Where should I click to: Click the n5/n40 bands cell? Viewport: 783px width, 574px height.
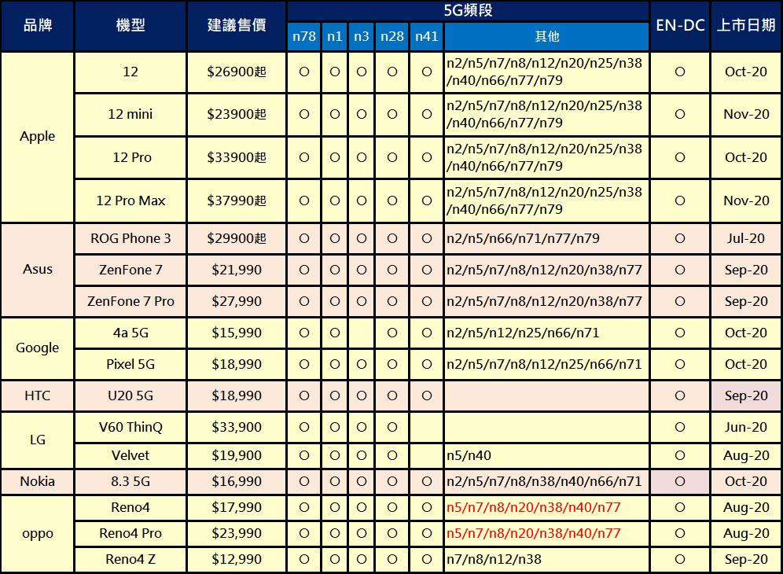(547, 455)
